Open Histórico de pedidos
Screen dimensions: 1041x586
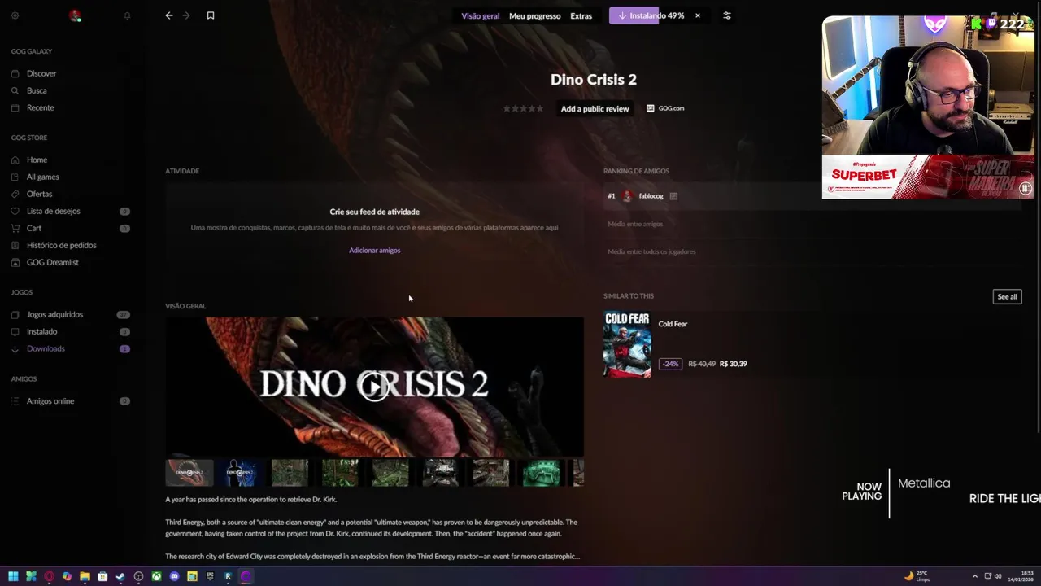click(61, 245)
